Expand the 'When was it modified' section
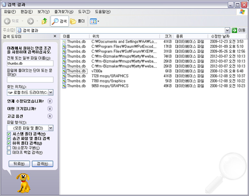249x196 pixels. tap(50, 101)
